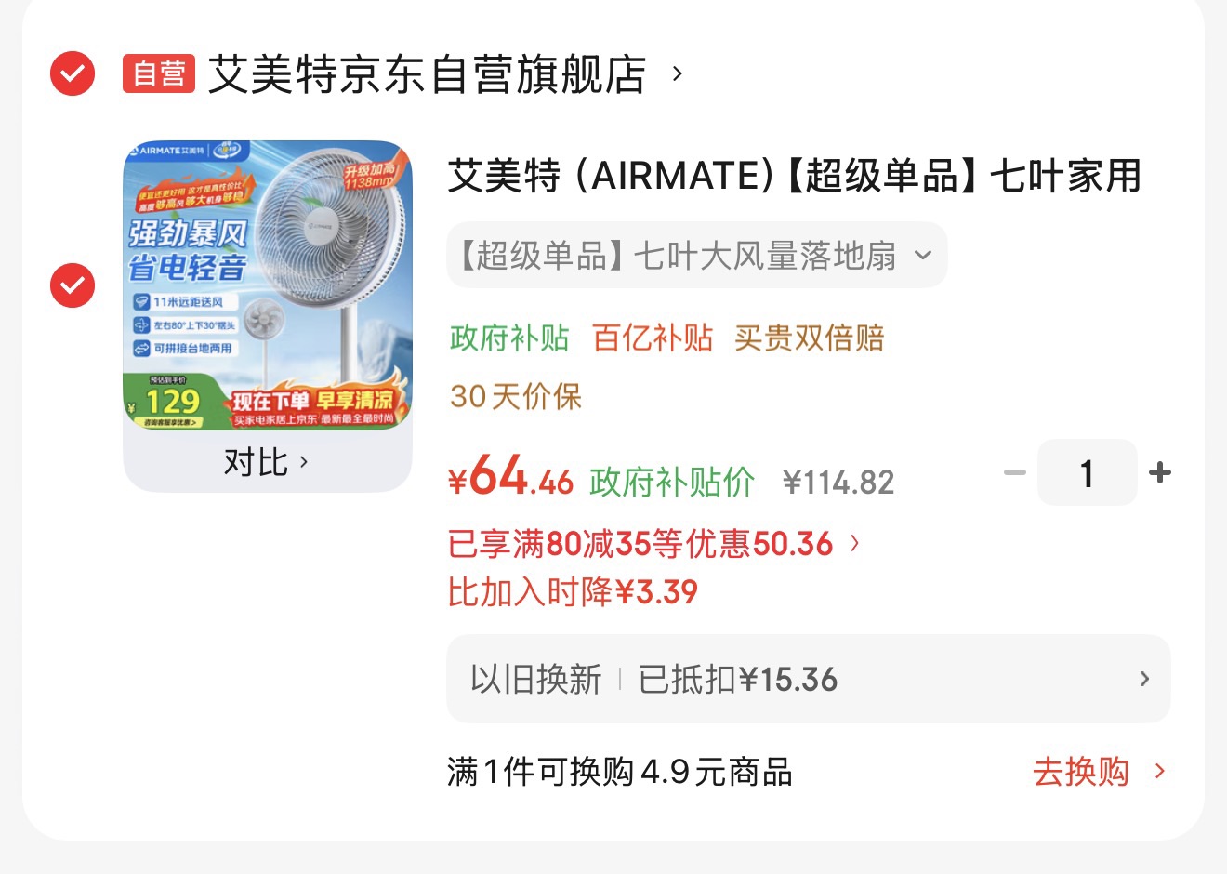Viewport: 1227px width, 874px height.
Task: Open the 以旧换新 trade-in row
Action: (x=808, y=679)
